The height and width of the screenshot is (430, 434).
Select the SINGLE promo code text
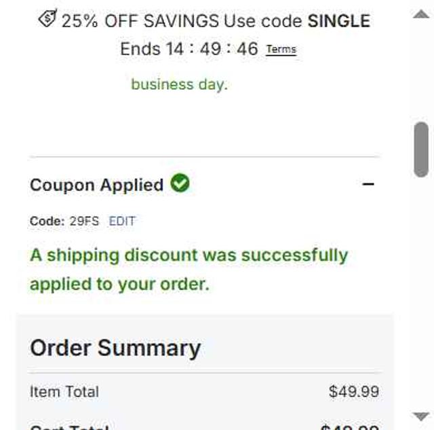pos(339,21)
